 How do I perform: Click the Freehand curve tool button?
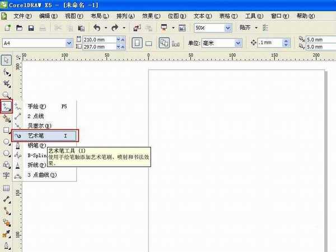pyautogui.click(x=6, y=106)
